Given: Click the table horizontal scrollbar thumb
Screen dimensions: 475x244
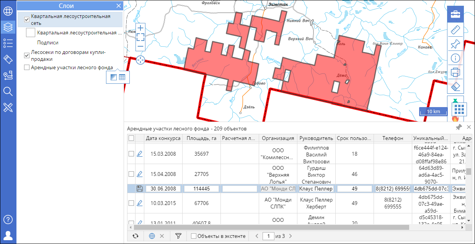Looking at the screenshot, I should pos(271,227).
